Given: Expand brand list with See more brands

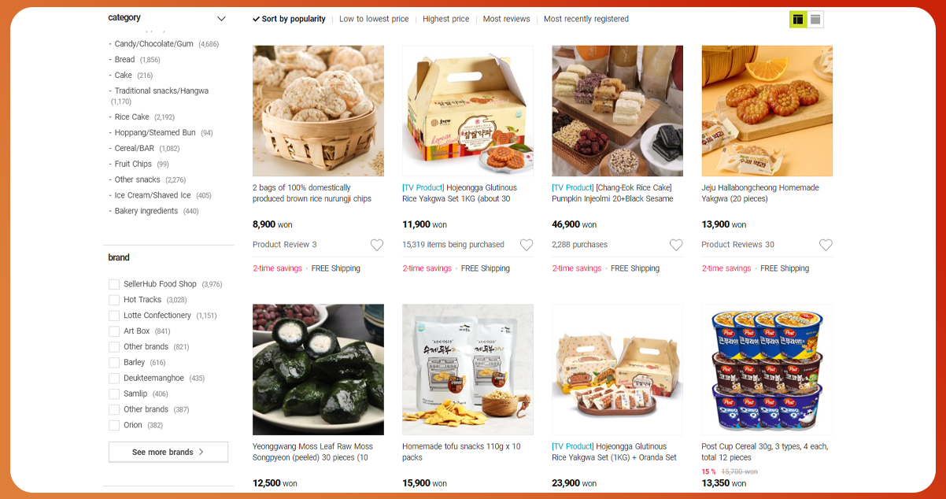Looking at the screenshot, I should (168, 452).
